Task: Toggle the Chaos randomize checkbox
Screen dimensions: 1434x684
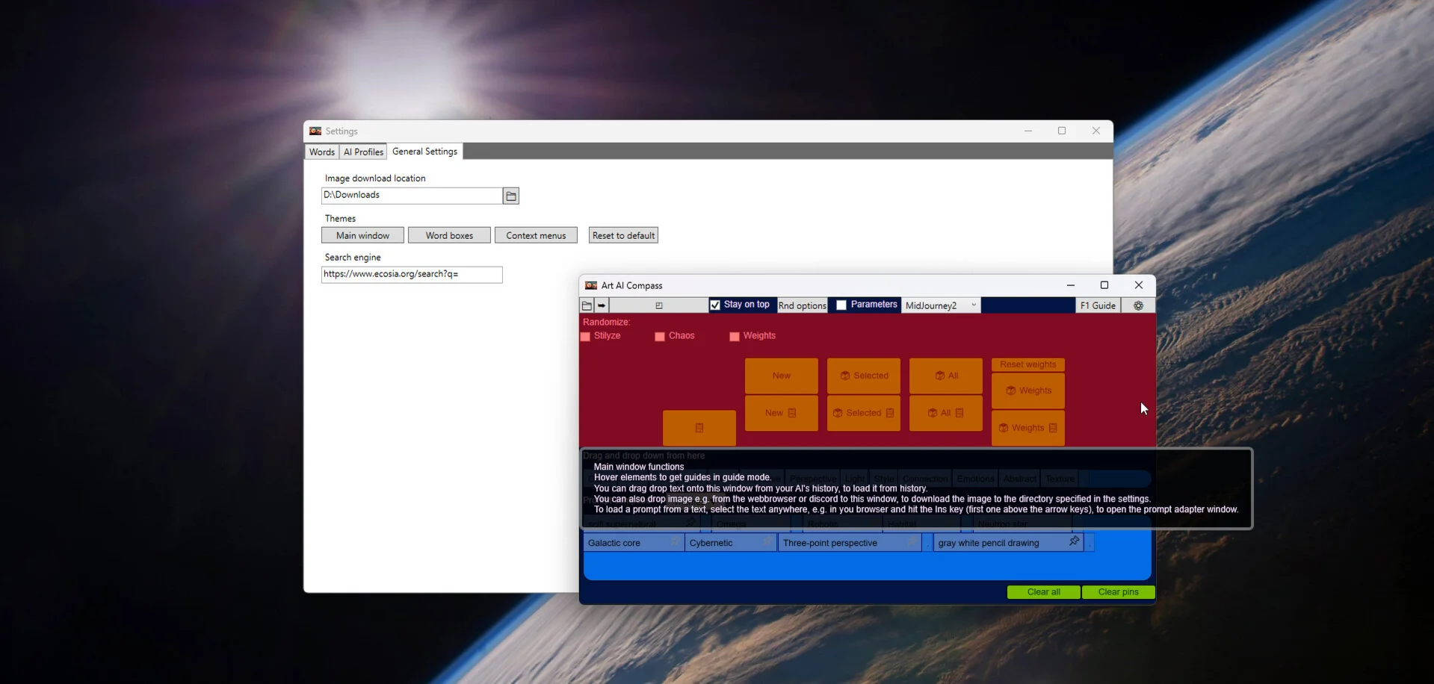Action: [x=660, y=336]
